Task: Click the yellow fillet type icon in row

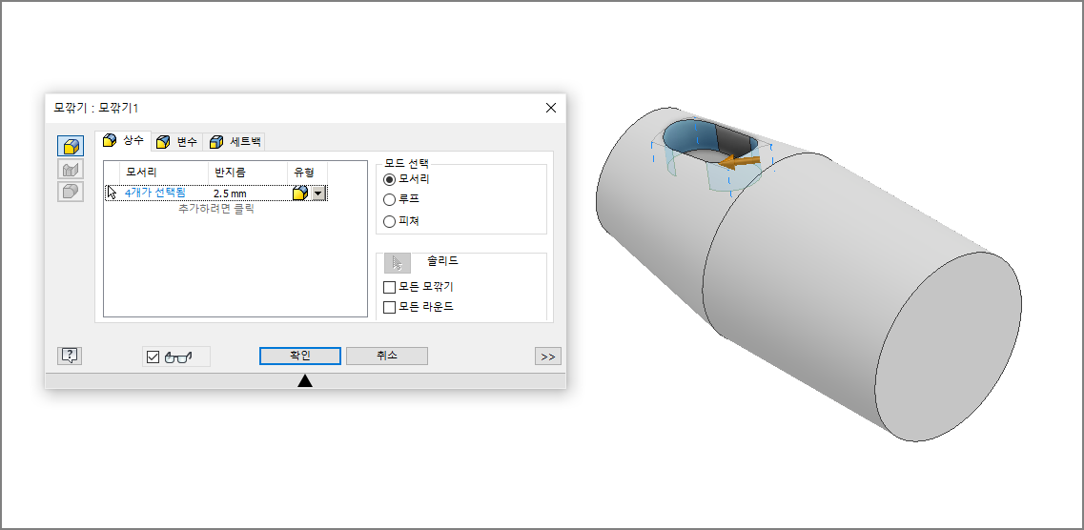Action: pyautogui.click(x=300, y=194)
